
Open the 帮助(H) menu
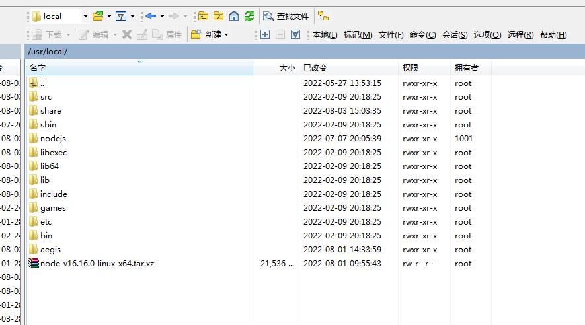[x=553, y=35]
